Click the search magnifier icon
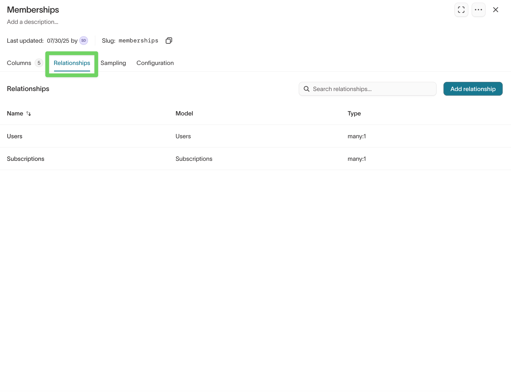511x392 pixels. pyautogui.click(x=307, y=89)
